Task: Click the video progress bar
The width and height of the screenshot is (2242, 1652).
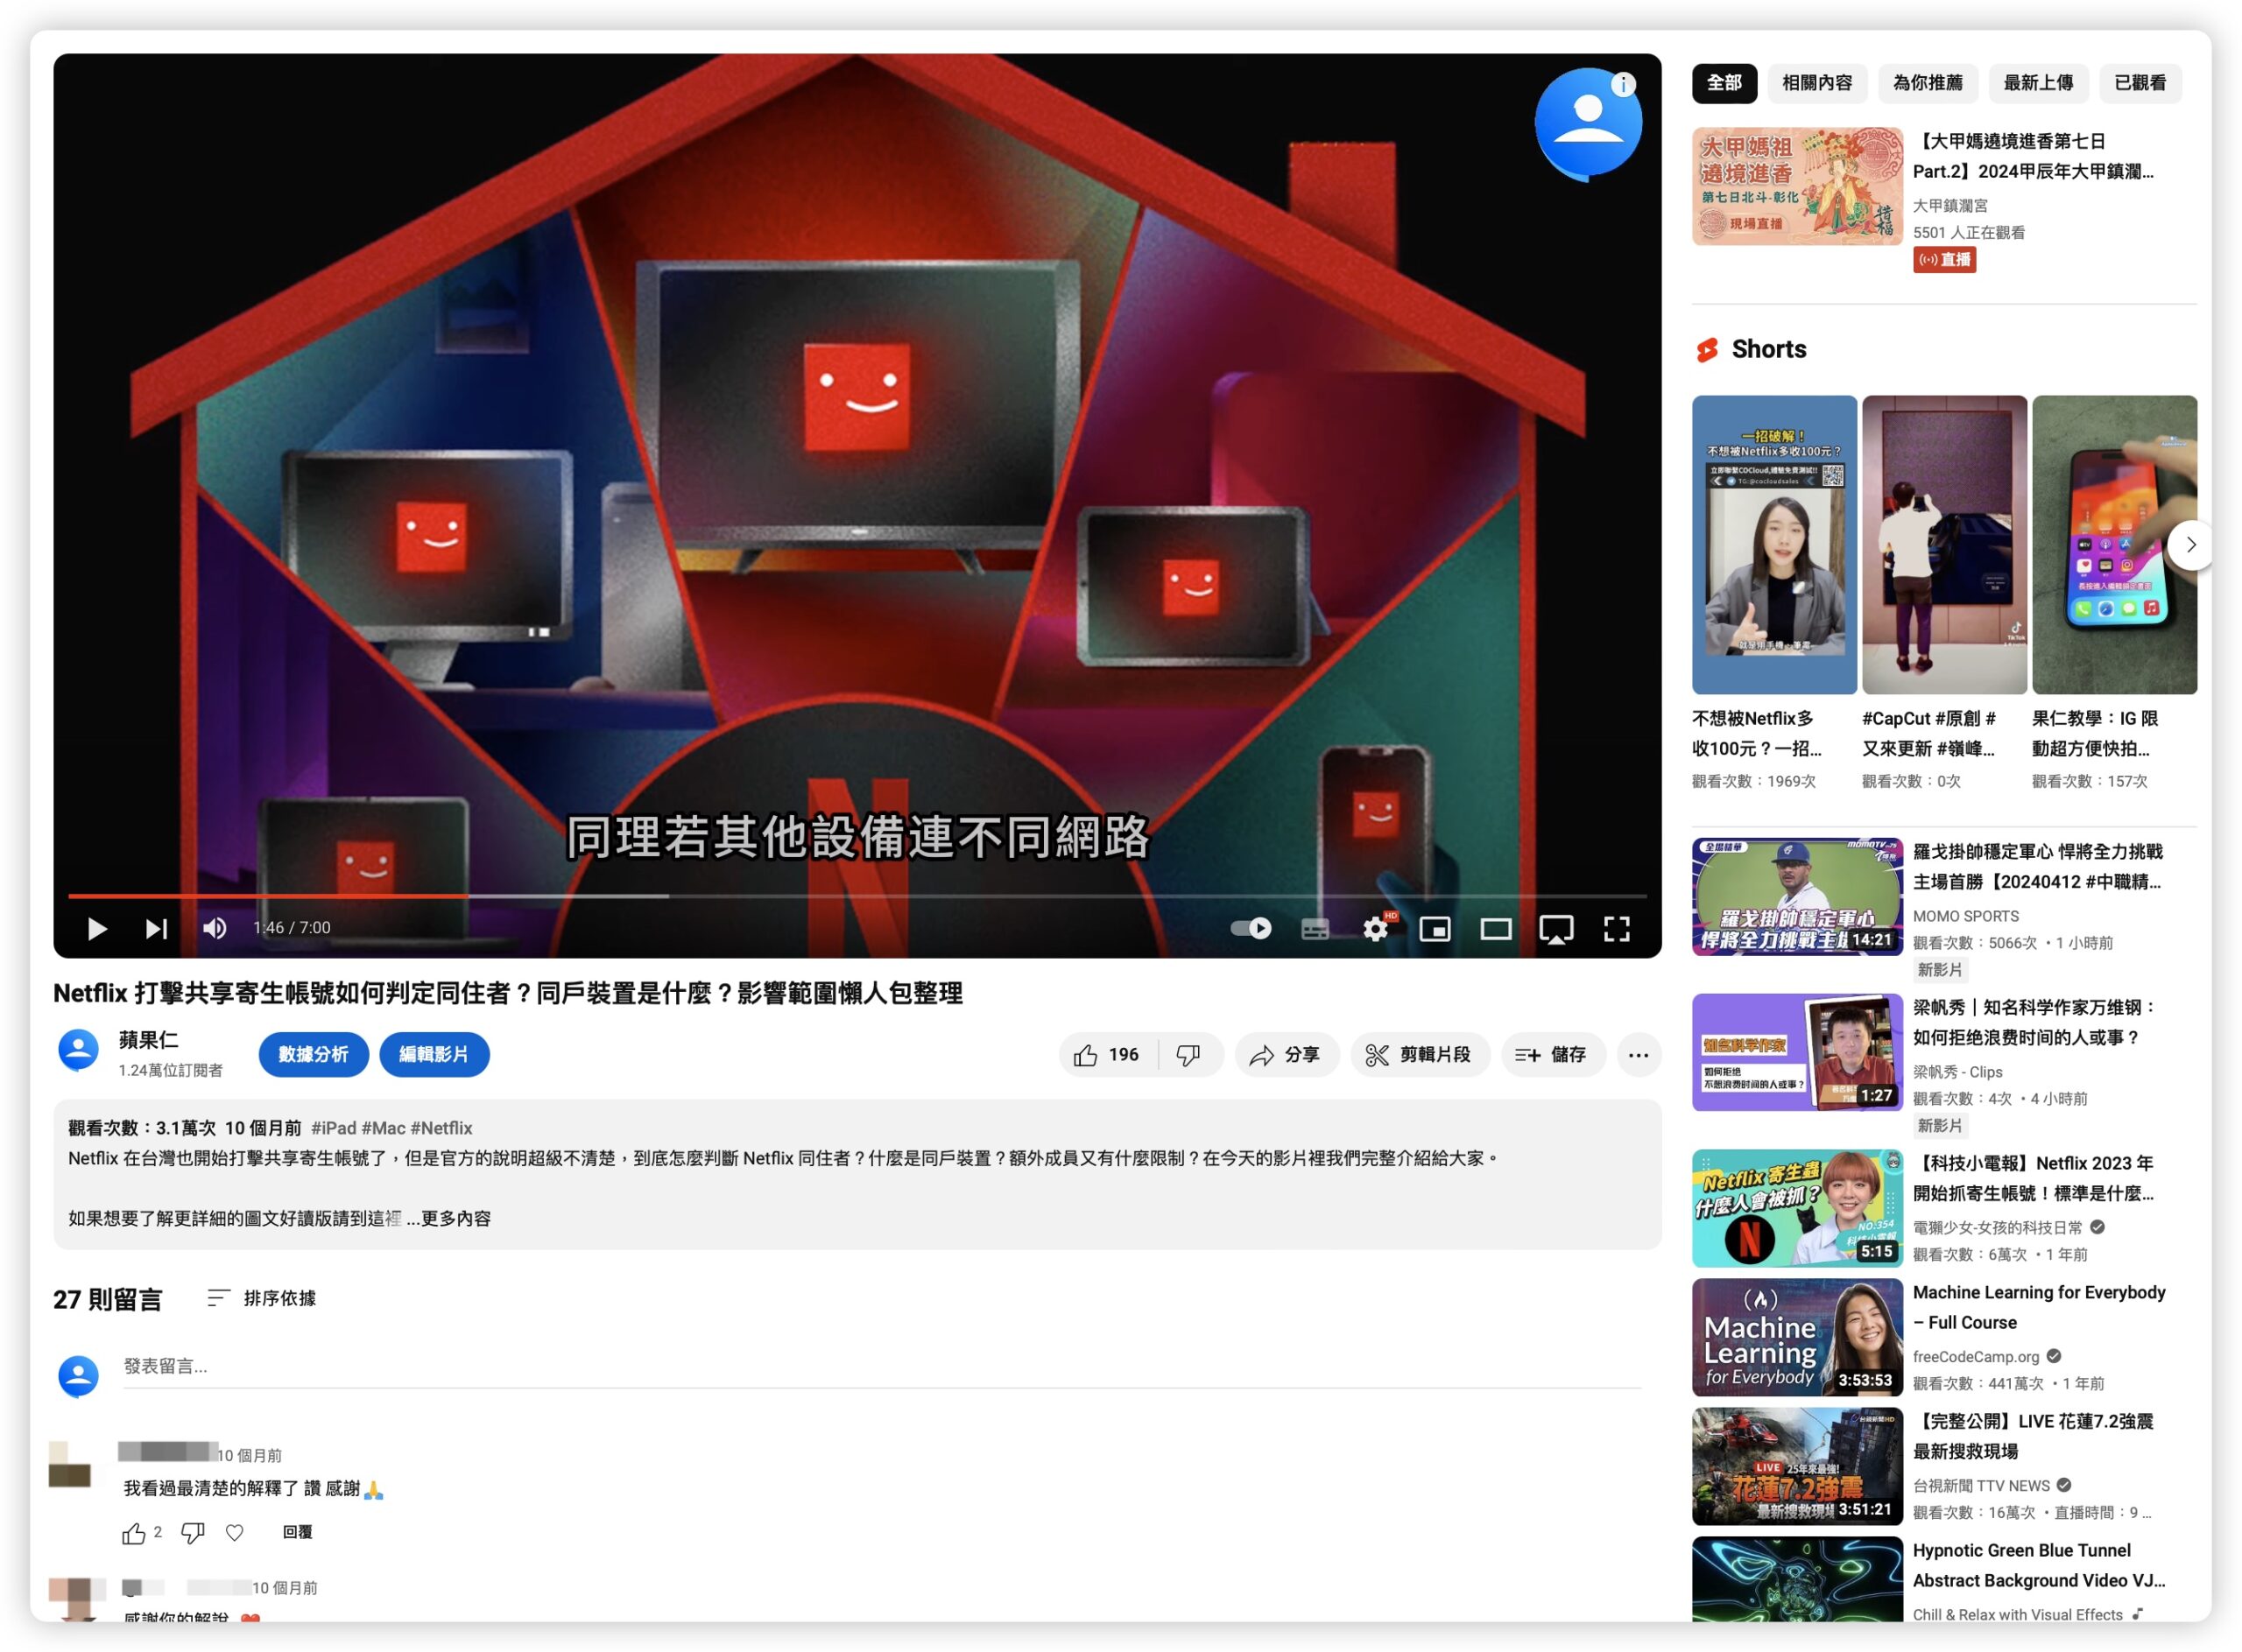Action: 857,896
